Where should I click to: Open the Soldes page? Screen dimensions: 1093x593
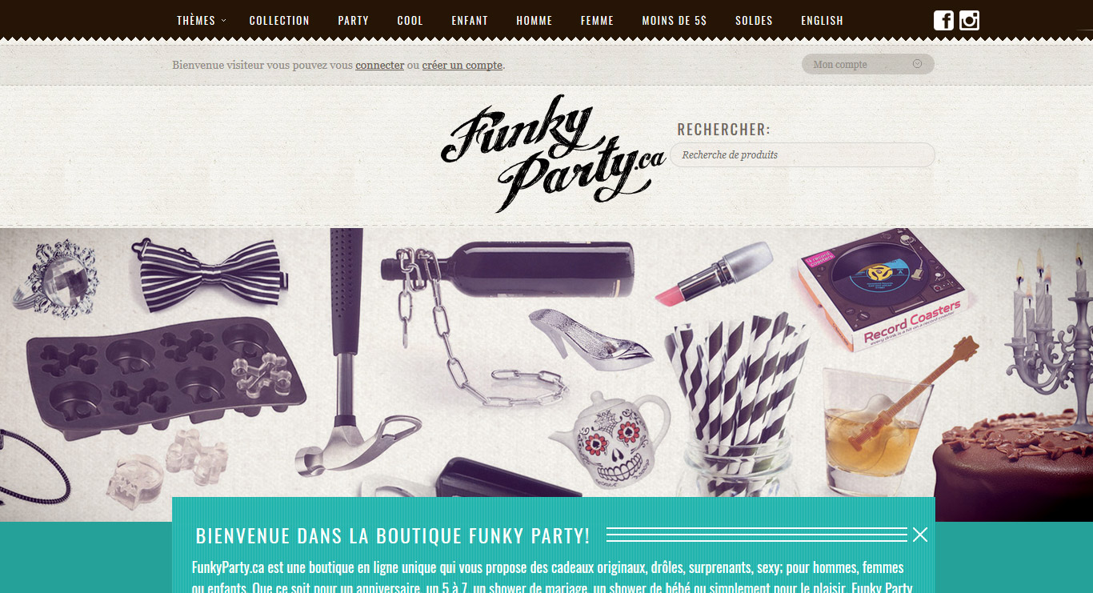[754, 21]
